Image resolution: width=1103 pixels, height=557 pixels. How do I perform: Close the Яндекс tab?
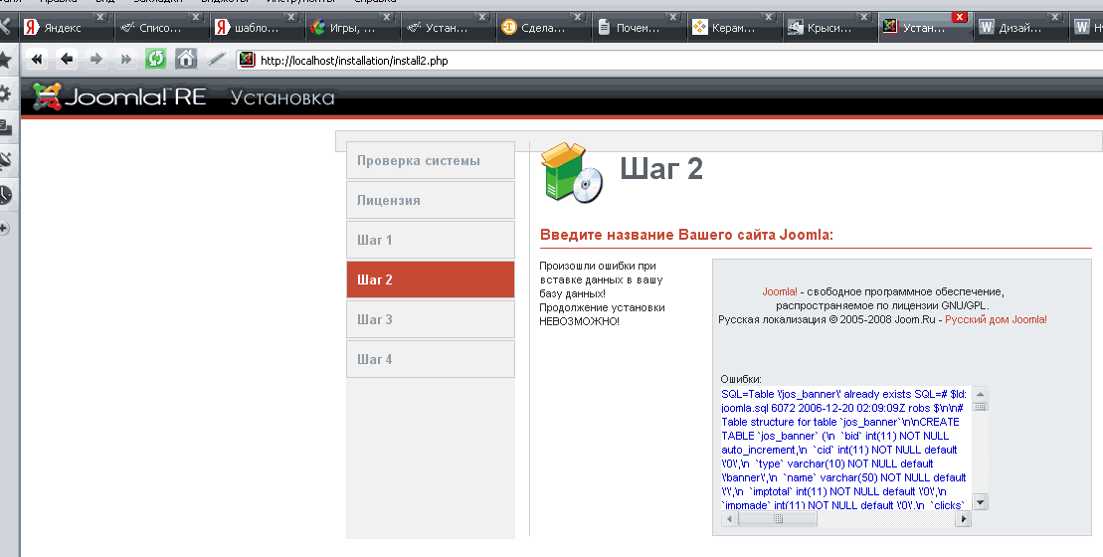pos(100,17)
